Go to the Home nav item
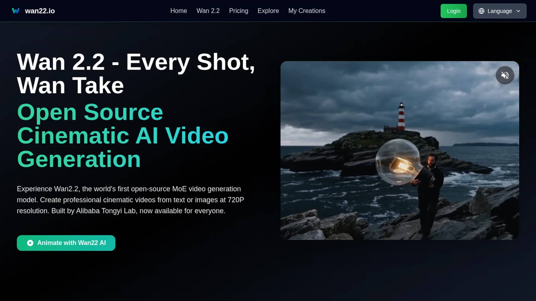 click(179, 11)
